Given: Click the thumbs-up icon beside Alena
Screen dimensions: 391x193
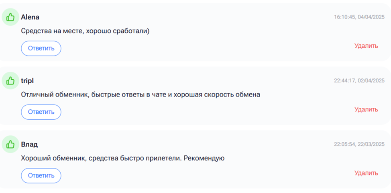Looking at the screenshot, I should point(10,17).
